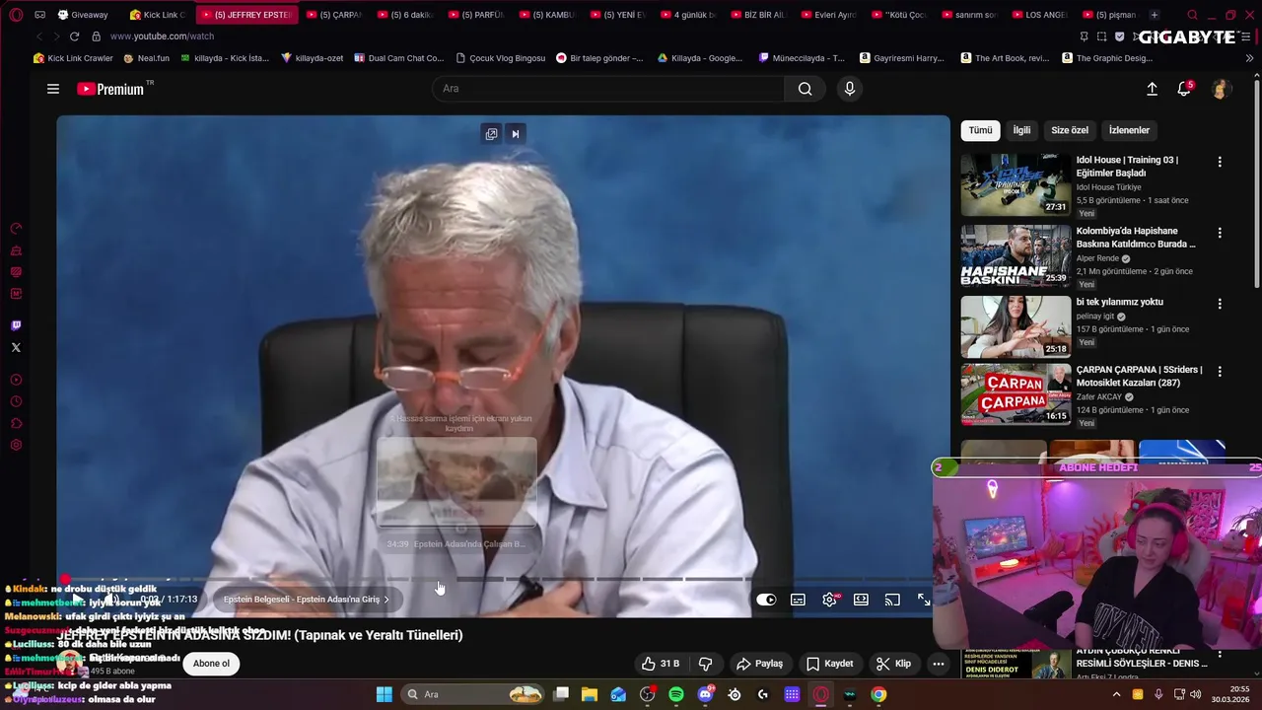Screen dimensions: 1262x710
Task: Switch player to theater mode
Action: pyautogui.click(x=861, y=600)
